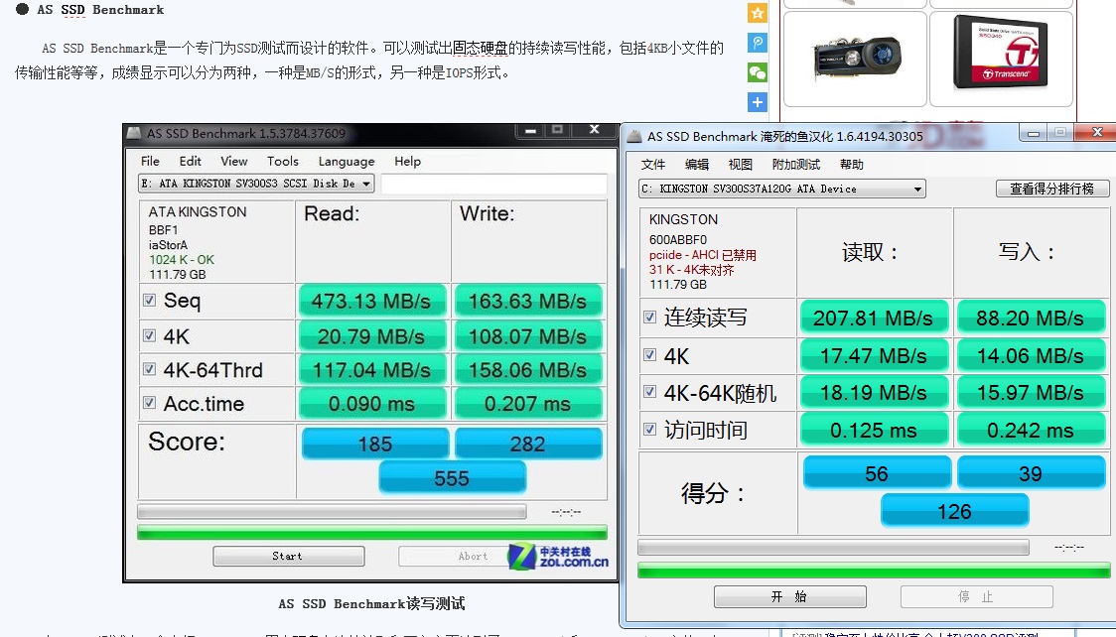Image resolution: width=1116 pixels, height=637 pixels.
Task: Toggle the 访问时间 checkbox
Action: [649, 429]
